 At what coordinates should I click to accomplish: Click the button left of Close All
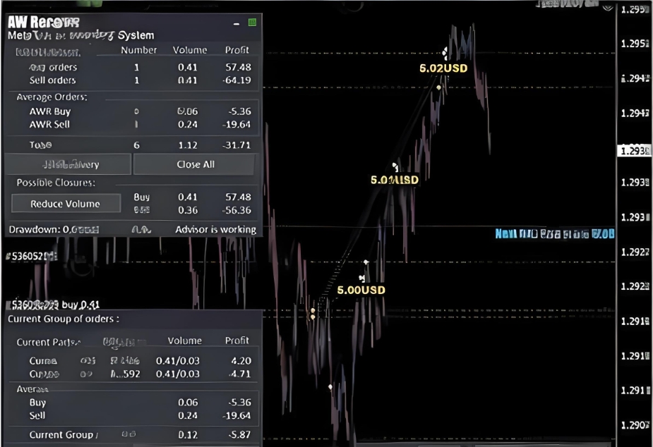(68, 164)
